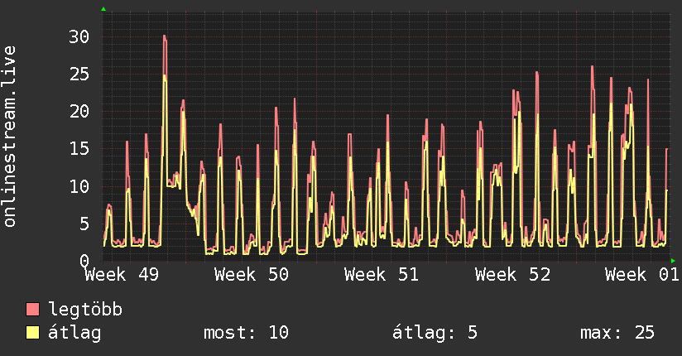Viewport: 682px width, 356px height.
Task: Click the y-axis value 25
Action: (79, 74)
